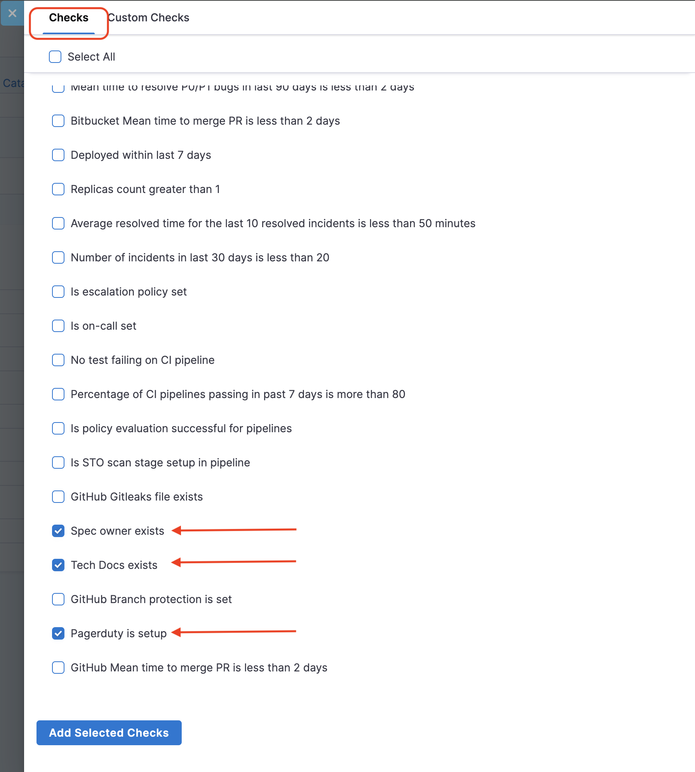Click the Add Selected Checks button
The height and width of the screenshot is (772, 695).
click(109, 733)
